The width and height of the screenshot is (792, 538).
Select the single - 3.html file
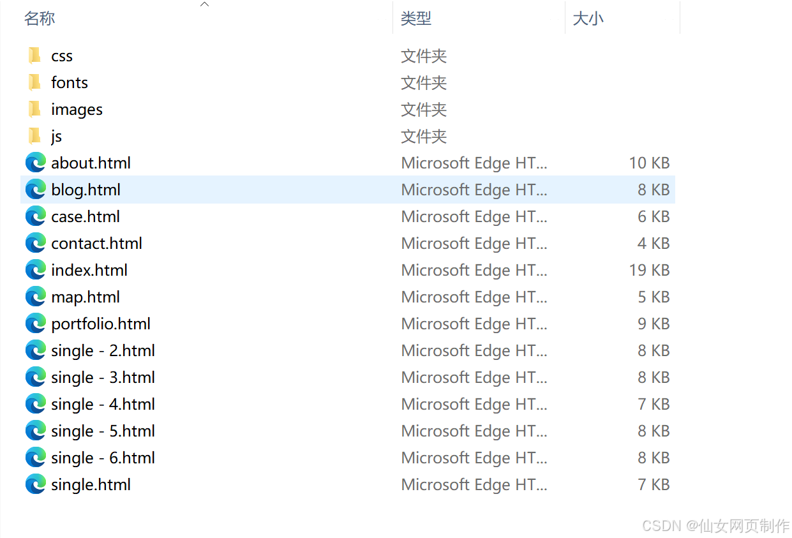pos(102,377)
